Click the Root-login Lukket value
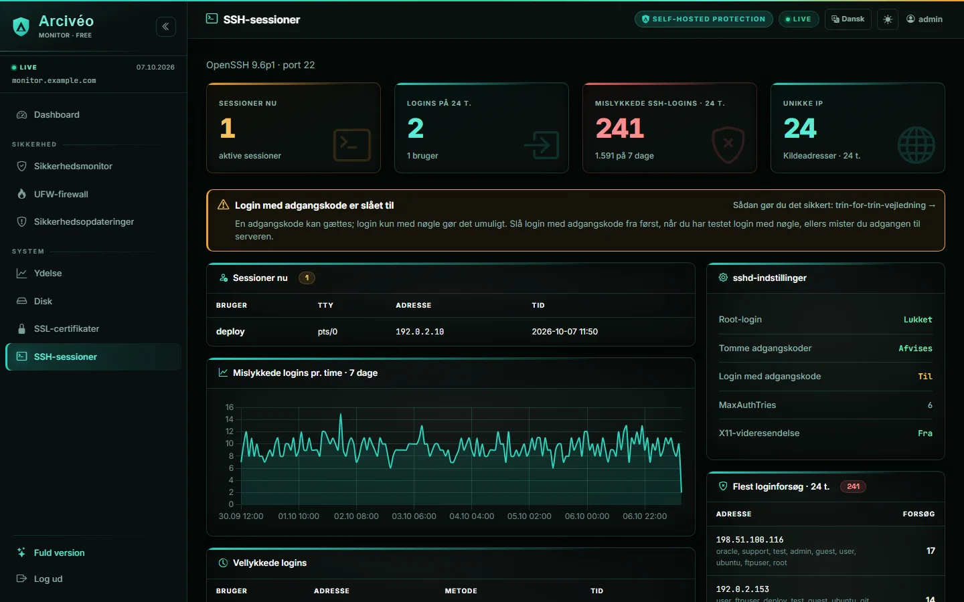 [x=918, y=320]
